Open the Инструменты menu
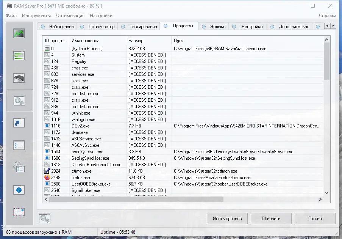The image size is (342, 239). coord(36,16)
